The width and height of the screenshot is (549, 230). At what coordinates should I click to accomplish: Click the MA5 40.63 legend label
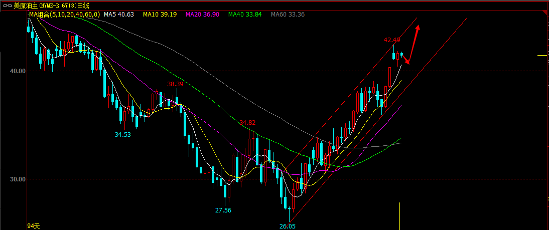(118, 15)
